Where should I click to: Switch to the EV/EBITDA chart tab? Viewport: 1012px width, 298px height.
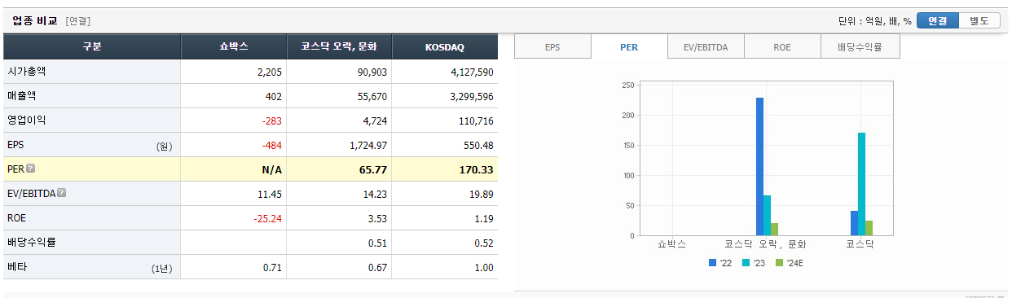click(x=706, y=47)
